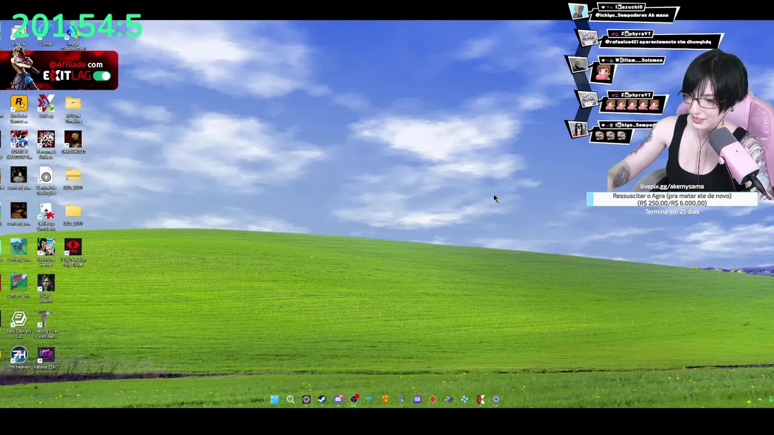Image resolution: width=774 pixels, height=435 pixels.
Task: Open the ExitLag taskbar icon
Action: coord(480,399)
